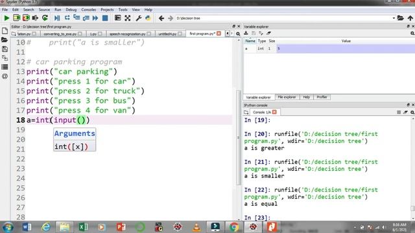Close the Console 1/A tab
The image size is (415, 233).
(x=274, y=112)
